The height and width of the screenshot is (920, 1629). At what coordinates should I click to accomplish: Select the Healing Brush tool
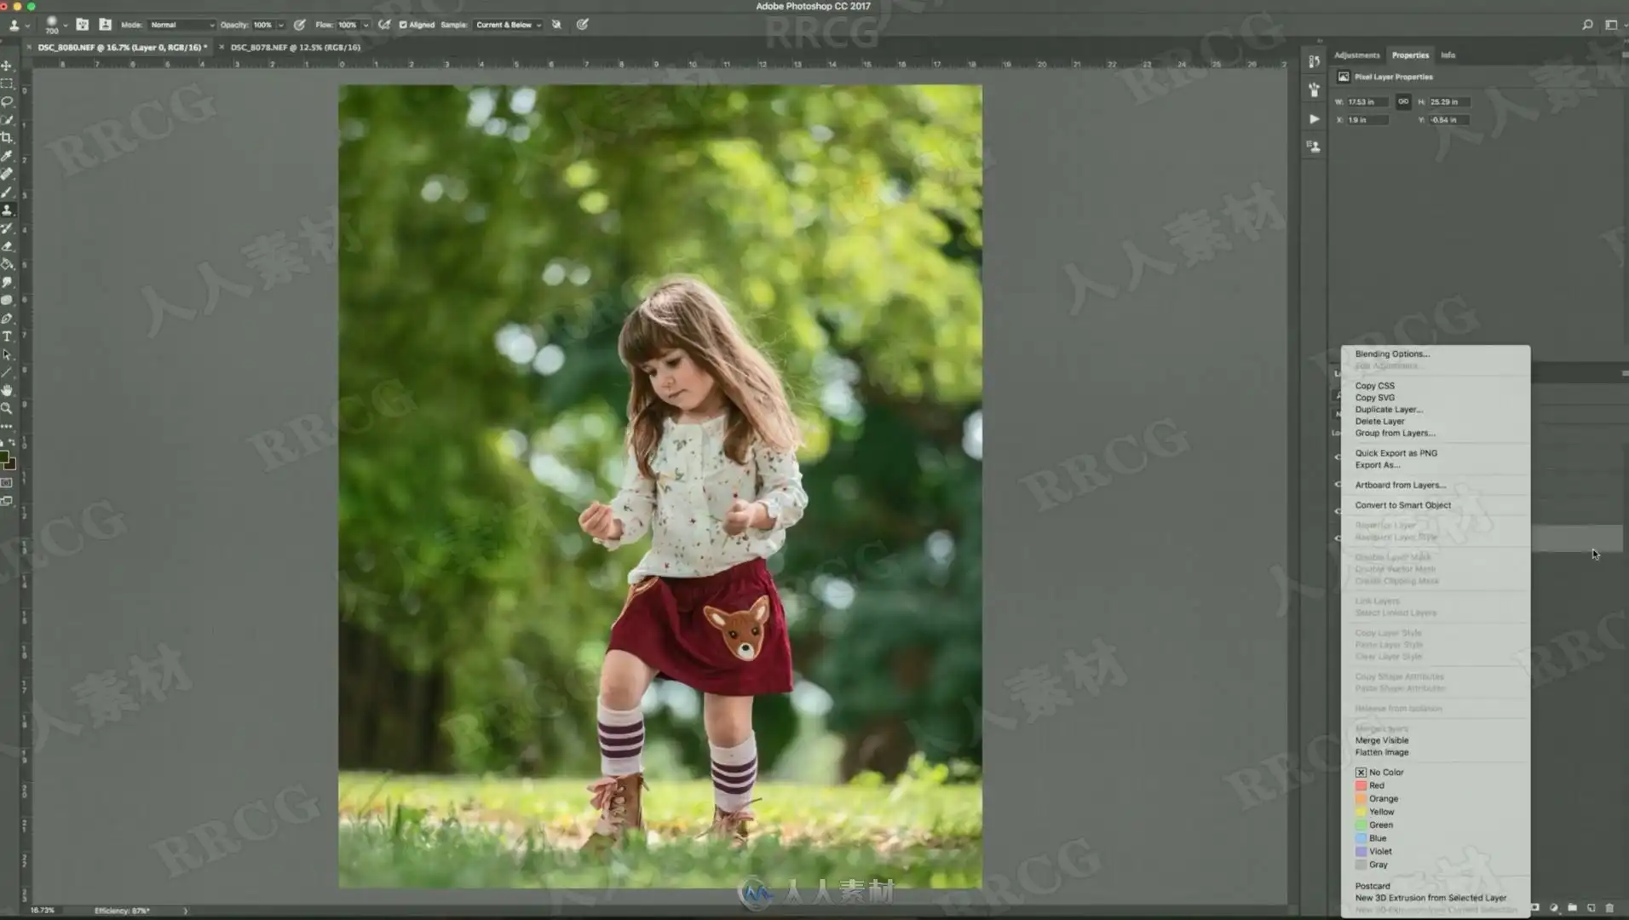(x=7, y=174)
